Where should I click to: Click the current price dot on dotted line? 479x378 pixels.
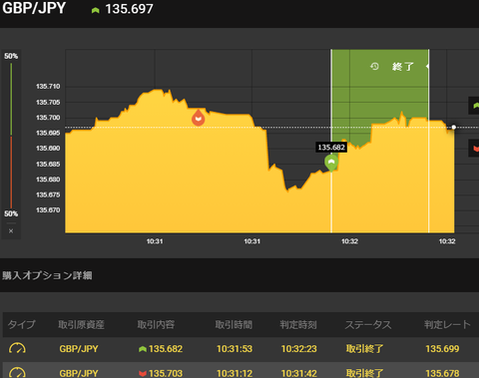point(454,127)
